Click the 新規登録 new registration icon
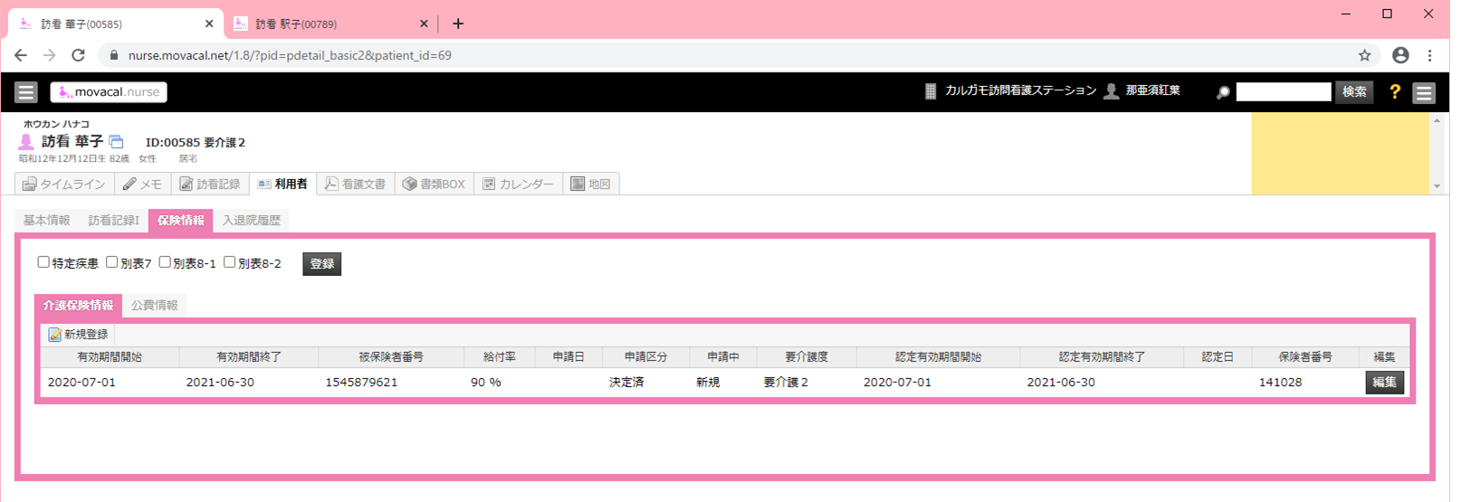 click(x=55, y=335)
